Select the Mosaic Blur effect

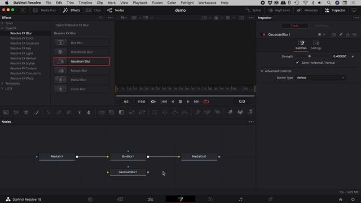point(82,70)
